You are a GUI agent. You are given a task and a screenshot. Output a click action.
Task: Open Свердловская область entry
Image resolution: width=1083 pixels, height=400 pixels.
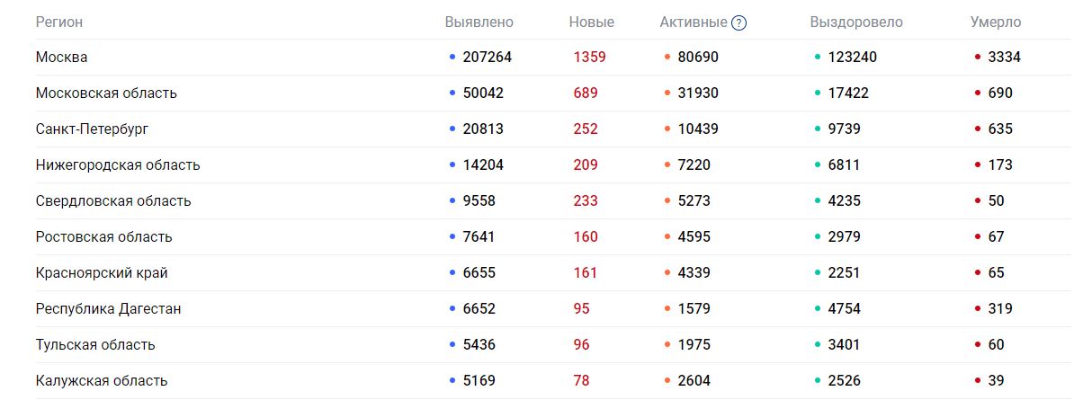click(x=113, y=200)
